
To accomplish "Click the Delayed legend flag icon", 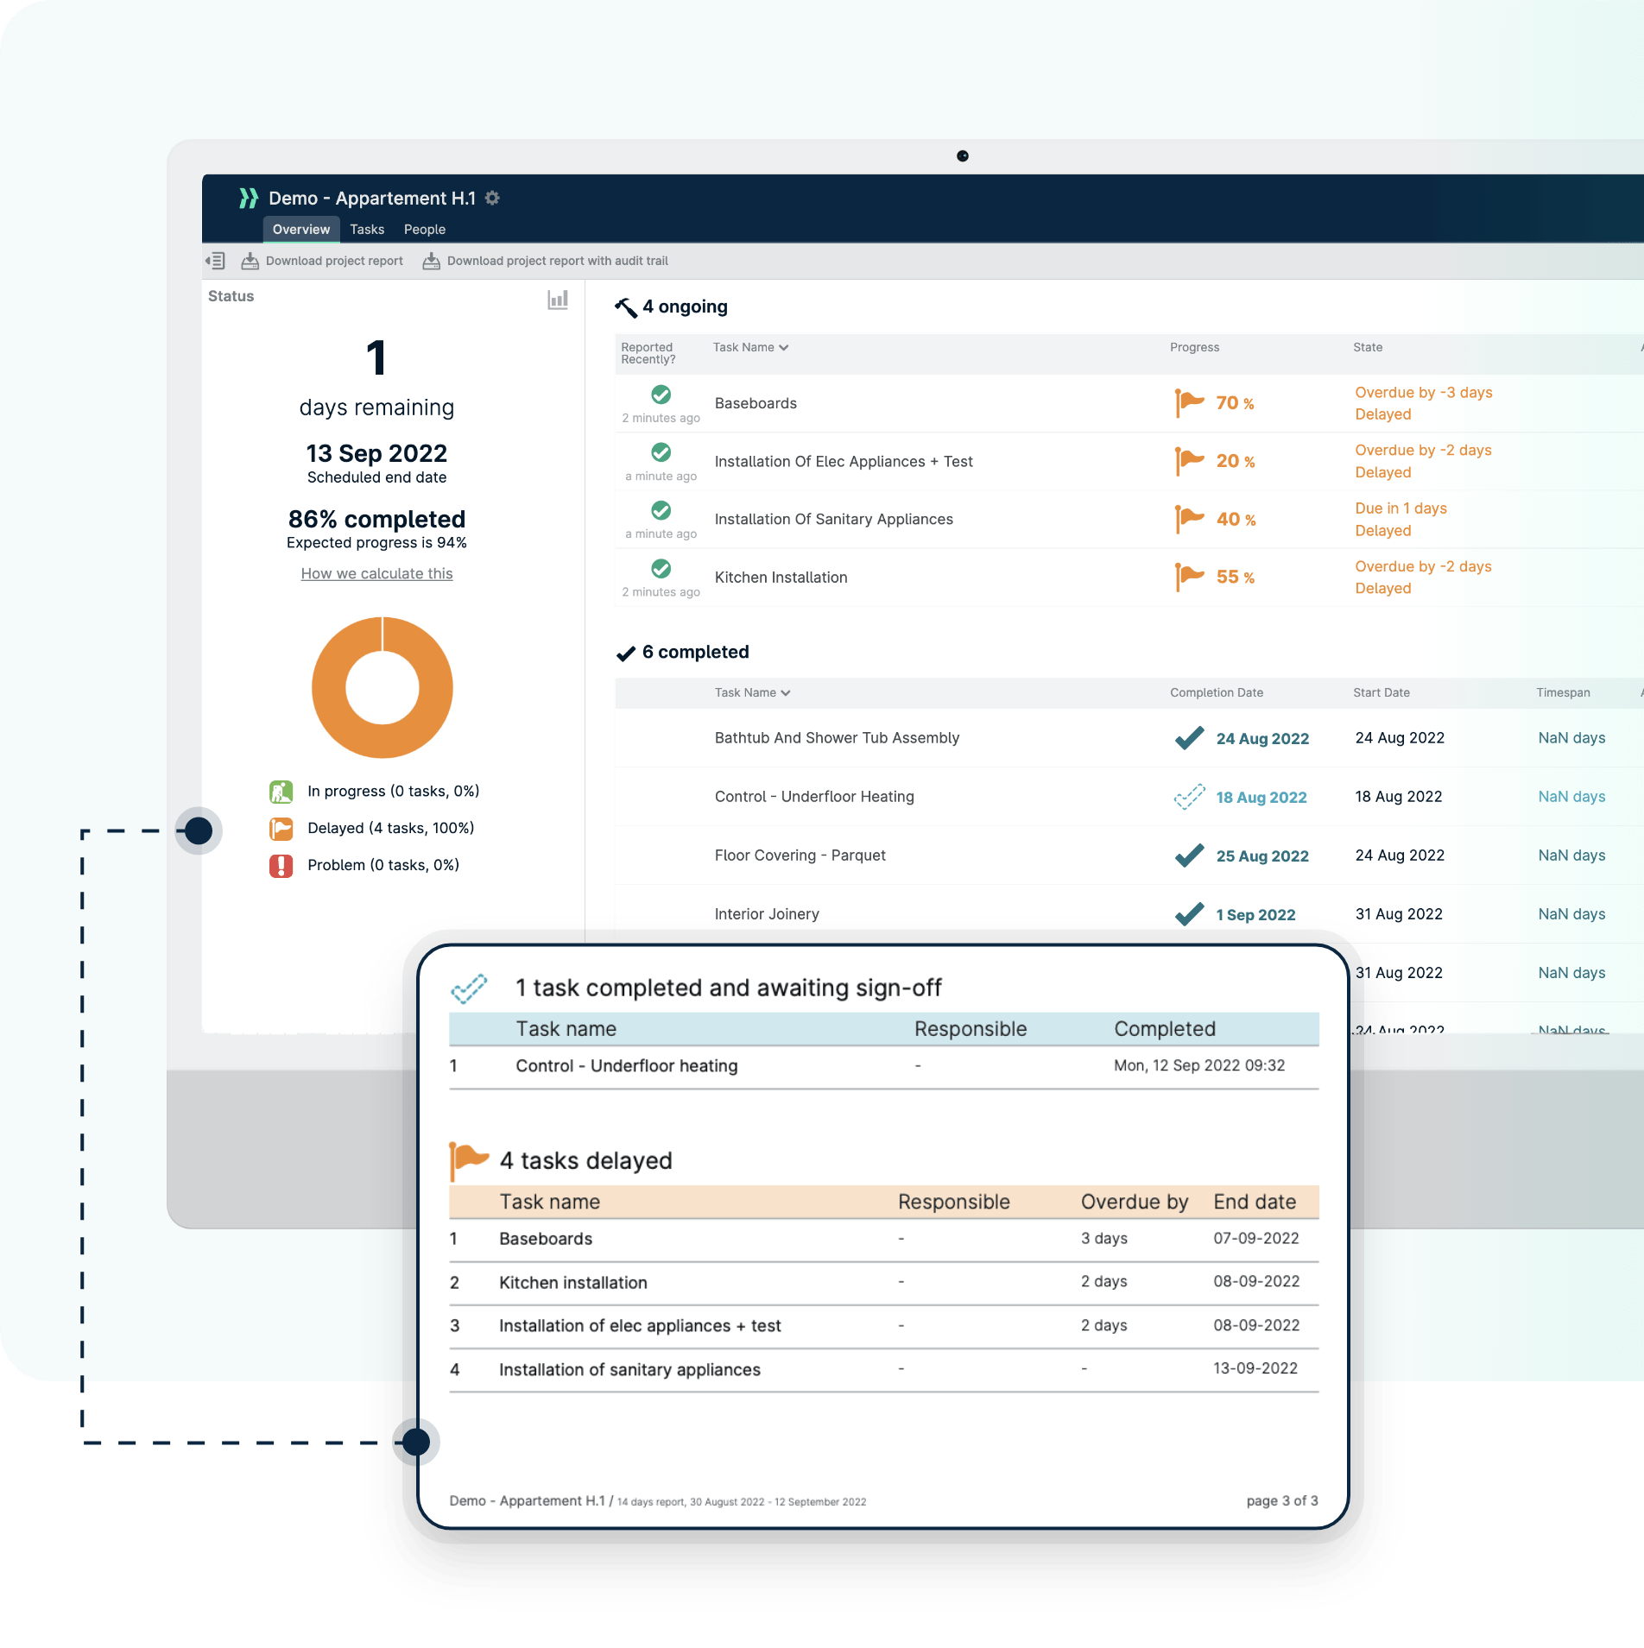I will (x=281, y=829).
